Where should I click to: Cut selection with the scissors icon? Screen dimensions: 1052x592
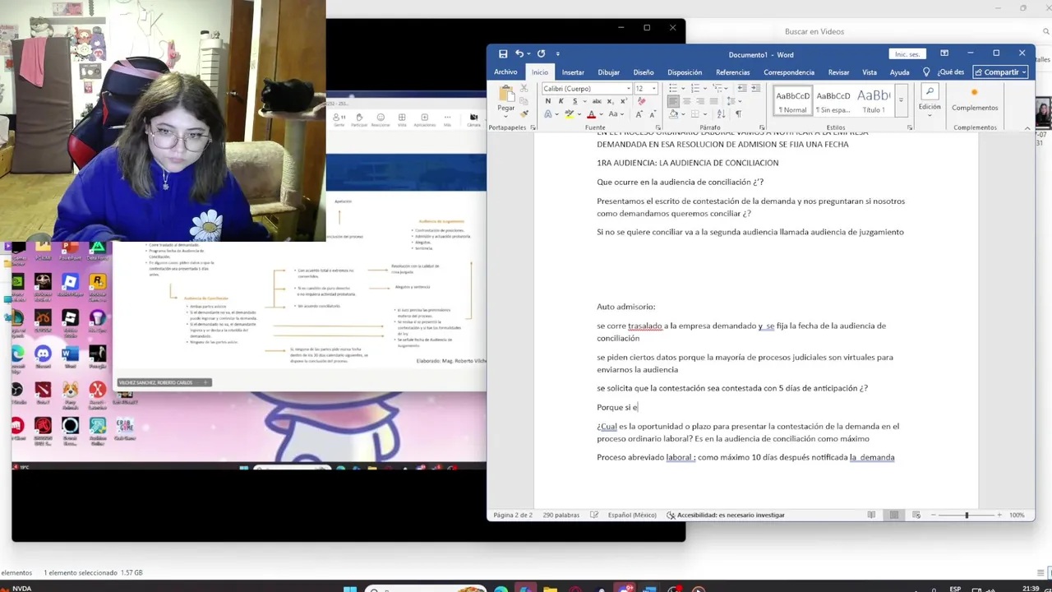[524, 88]
